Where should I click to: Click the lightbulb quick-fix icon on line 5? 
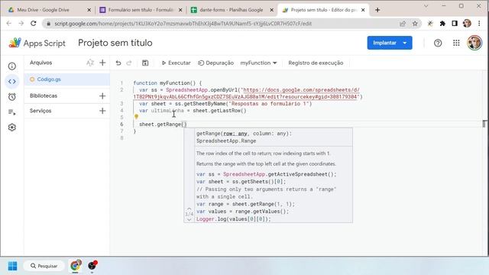point(136,117)
